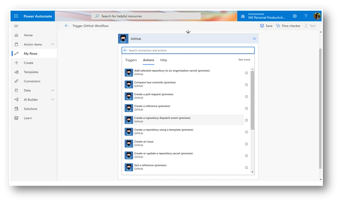Click info icon for Compare two commits
341x204 pixels.
pos(246,84)
